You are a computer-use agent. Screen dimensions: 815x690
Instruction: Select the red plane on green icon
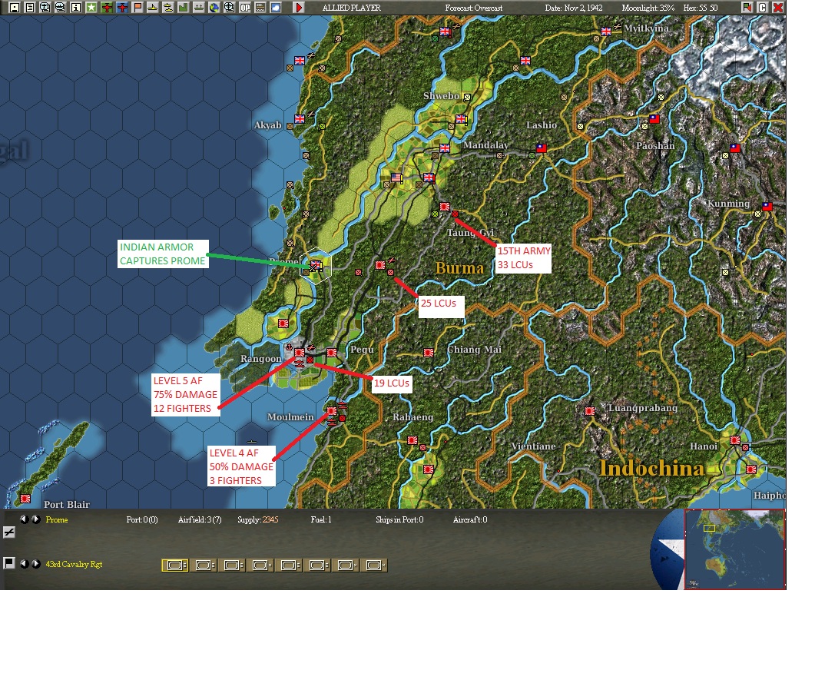(107, 7)
